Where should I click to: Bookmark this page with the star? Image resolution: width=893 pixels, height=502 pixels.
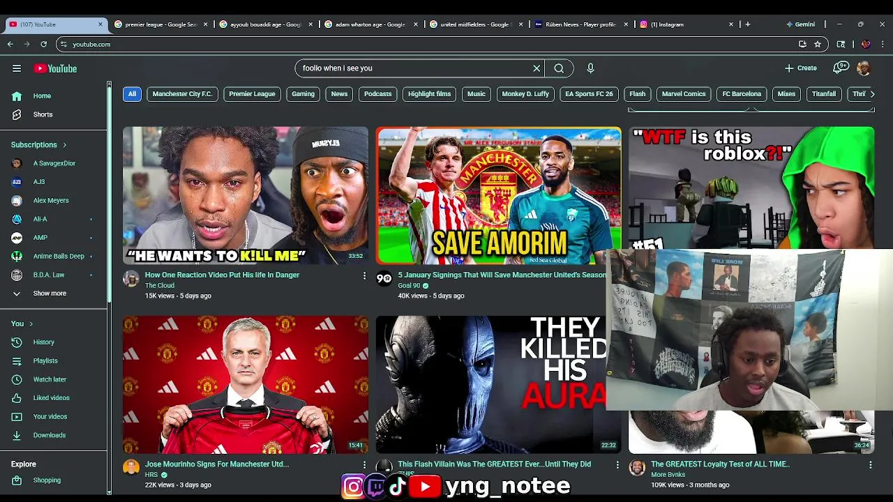tap(818, 44)
